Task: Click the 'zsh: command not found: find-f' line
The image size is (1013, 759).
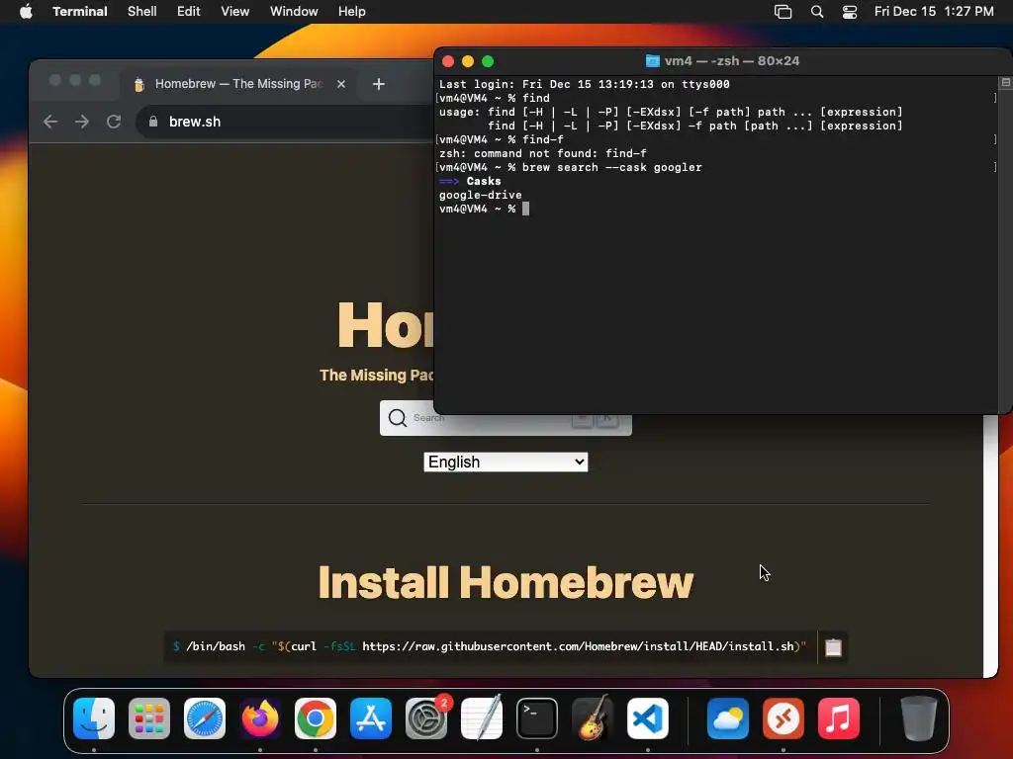Action: [x=543, y=153]
